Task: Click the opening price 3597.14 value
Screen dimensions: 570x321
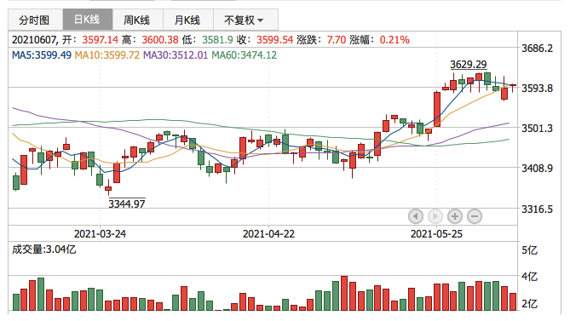Action: [101, 39]
